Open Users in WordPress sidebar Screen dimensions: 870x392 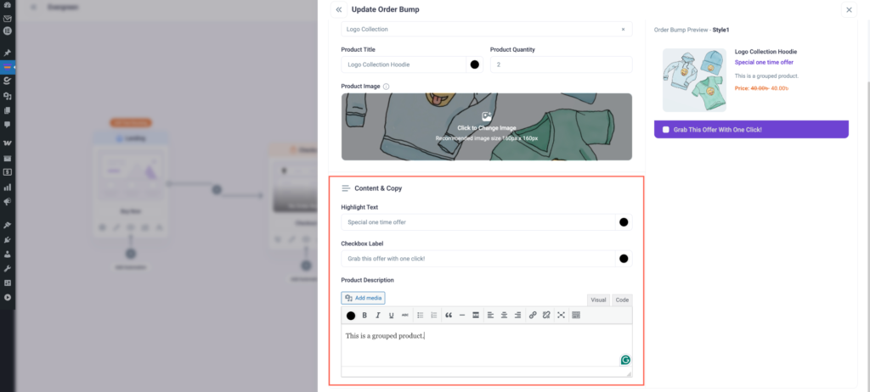8,254
